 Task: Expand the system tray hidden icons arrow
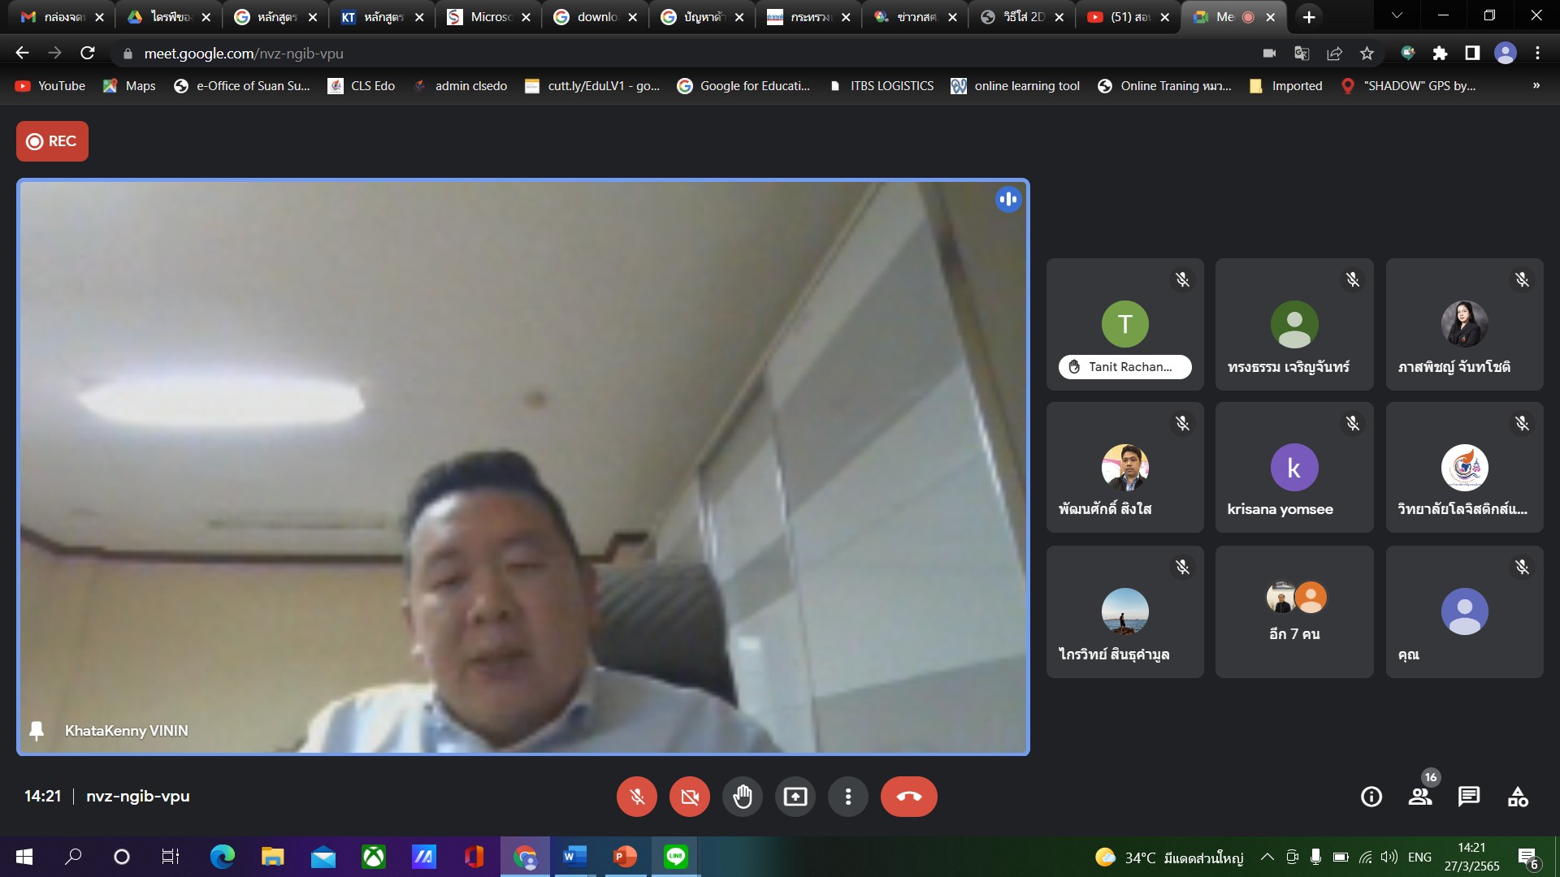1267,857
